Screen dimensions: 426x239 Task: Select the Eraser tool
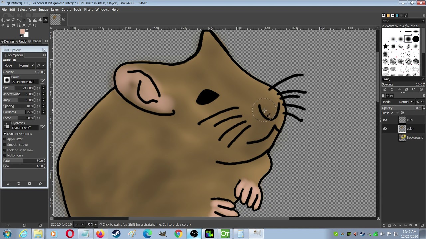click(x=3, y=26)
